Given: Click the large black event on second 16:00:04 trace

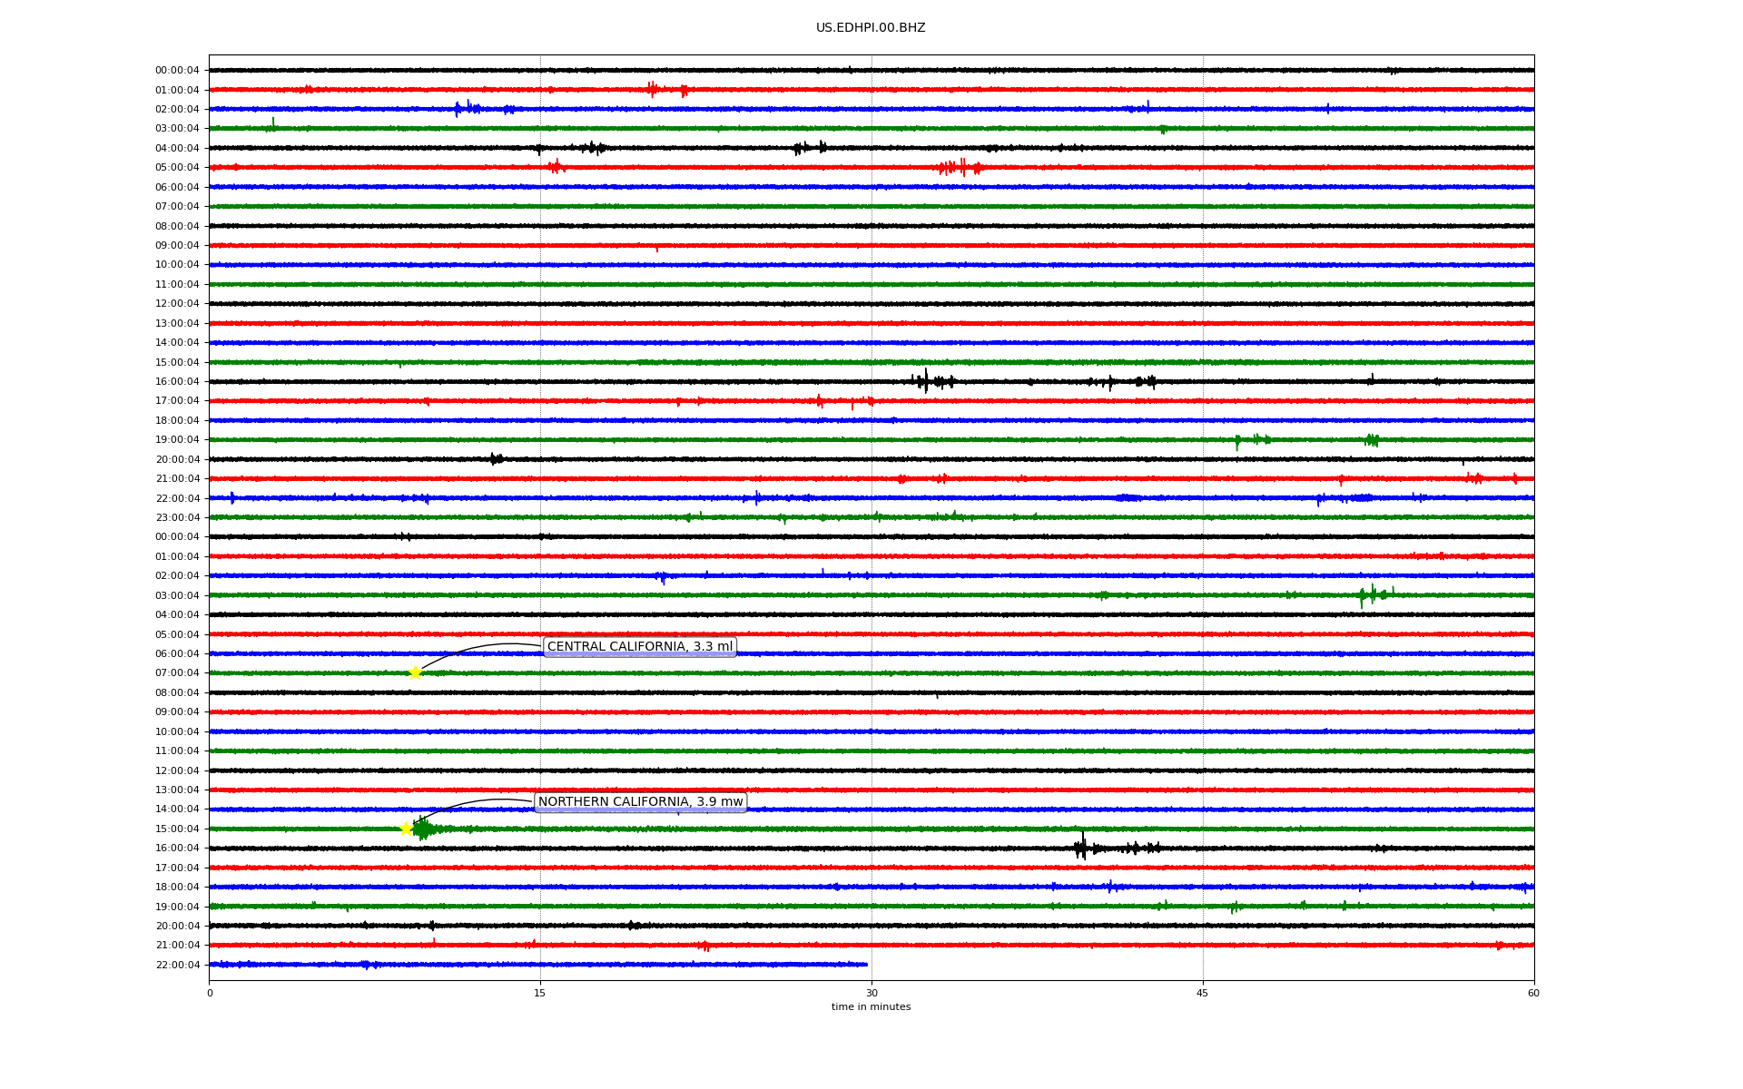Looking at the screenshot, I should (1081, 848).
